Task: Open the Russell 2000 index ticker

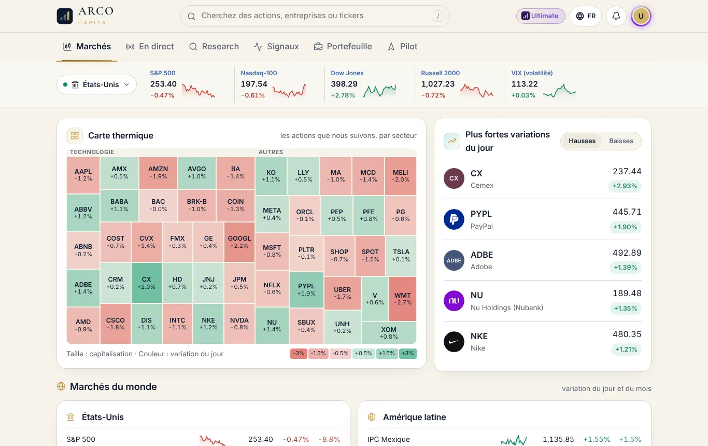Action: pos(457,85)
